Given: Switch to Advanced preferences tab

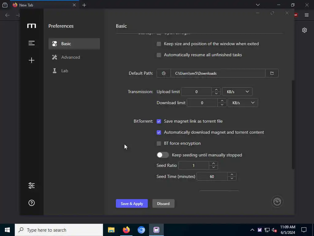Looking at the screenshot, I should pyautogui.click(x=74, y=57).
